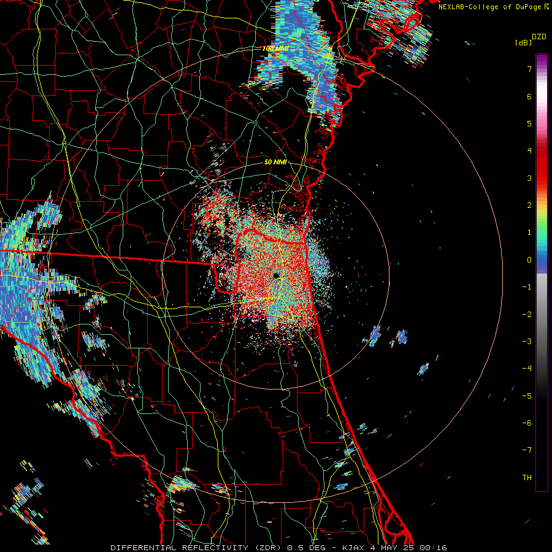Viewport: 552px width, 552px height.
Task: Click the DZD product label above color bar
Action: coord(539,37)
